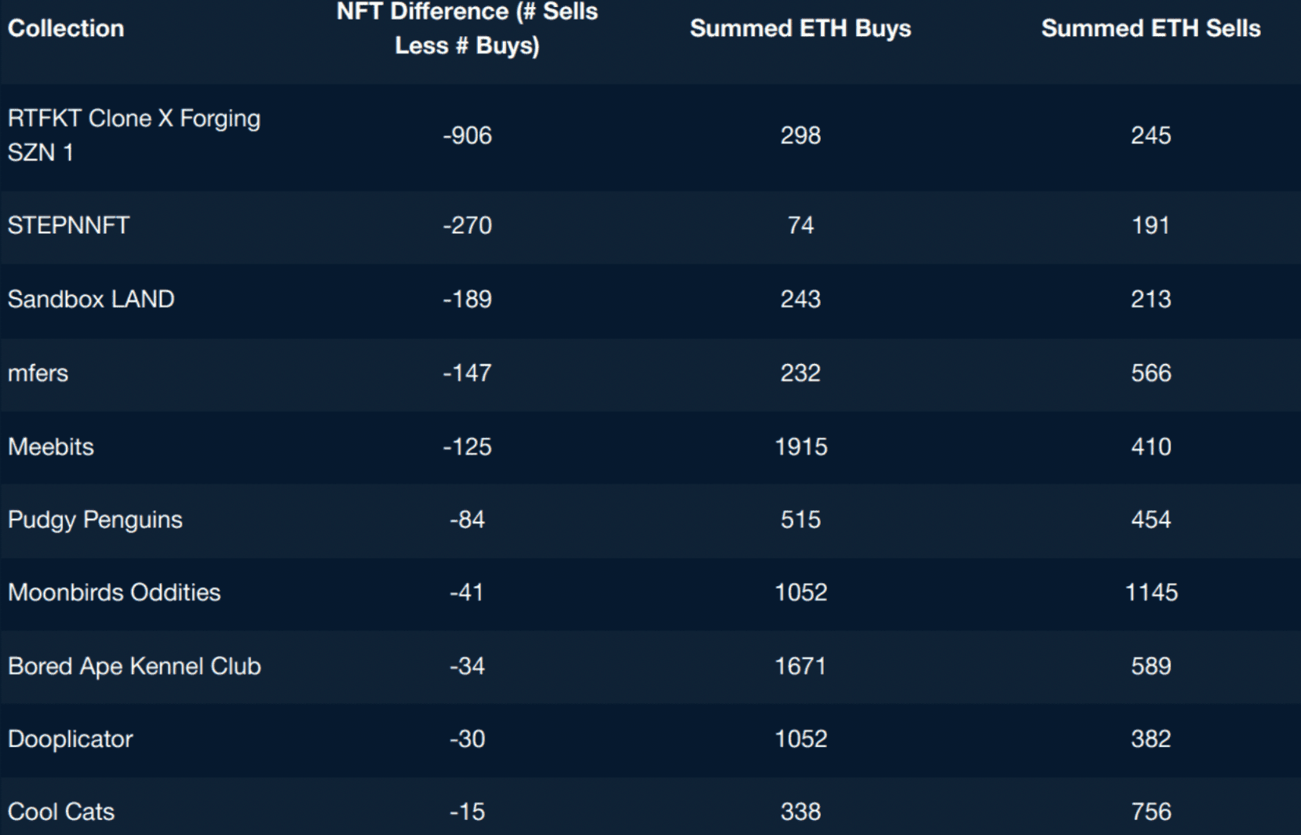The image size is (1301, 835).
Task: Open the Dooplicator collection
Action: tap(71, 739)
